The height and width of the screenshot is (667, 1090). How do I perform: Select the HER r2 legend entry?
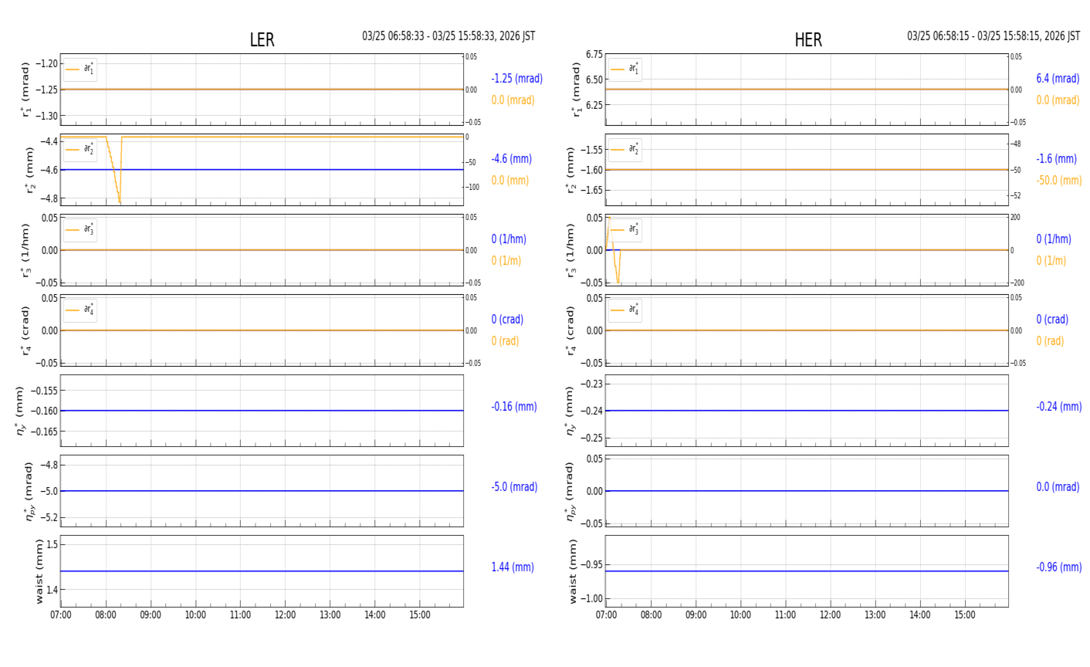click(625, 149)
